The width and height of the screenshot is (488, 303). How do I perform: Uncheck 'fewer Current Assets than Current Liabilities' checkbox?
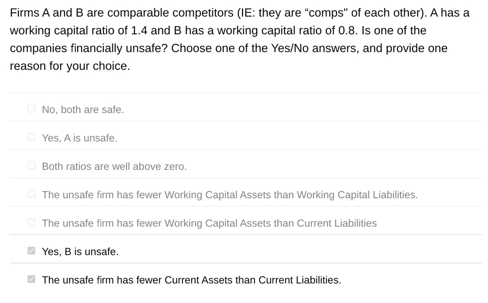pos(31,279)
